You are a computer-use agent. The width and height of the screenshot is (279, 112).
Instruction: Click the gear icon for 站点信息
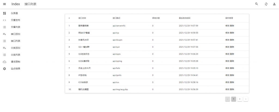click(x=4, y=69)
